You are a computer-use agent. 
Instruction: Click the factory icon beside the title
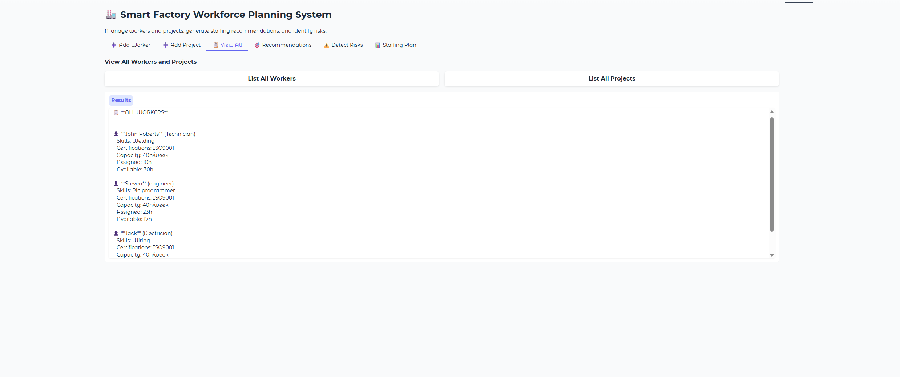coord(111,15)
